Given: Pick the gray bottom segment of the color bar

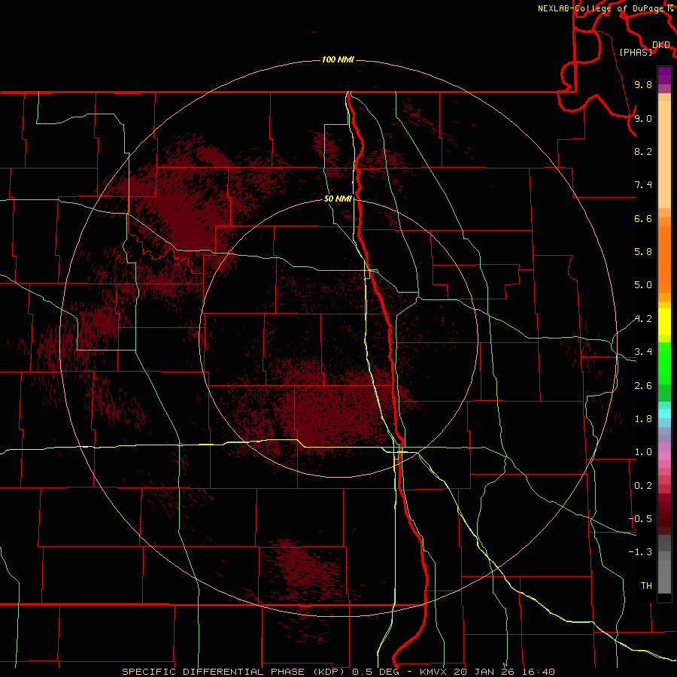Looking at the screenshot, I should 664,576.
